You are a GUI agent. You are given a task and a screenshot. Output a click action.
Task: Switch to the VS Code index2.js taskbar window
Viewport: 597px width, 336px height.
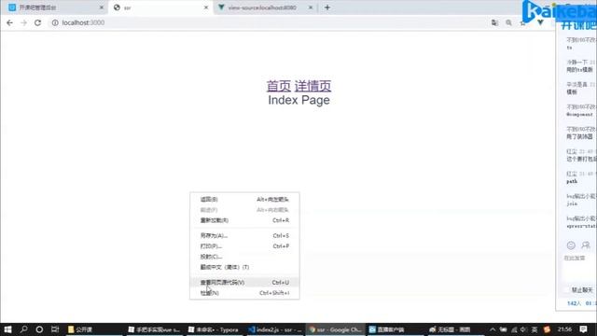pyautogui.click(x=275, y=329)
